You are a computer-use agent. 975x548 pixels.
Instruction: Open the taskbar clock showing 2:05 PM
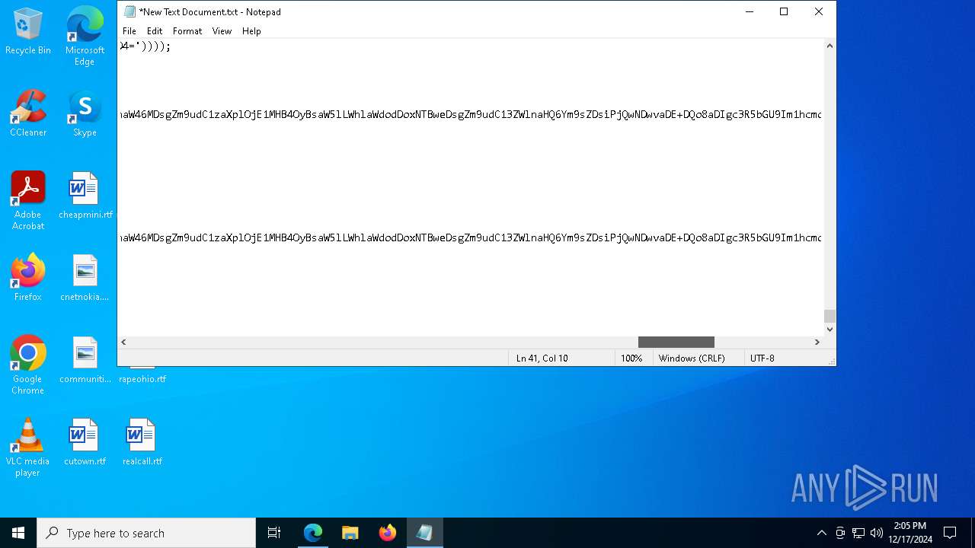[x=910, y=533]
